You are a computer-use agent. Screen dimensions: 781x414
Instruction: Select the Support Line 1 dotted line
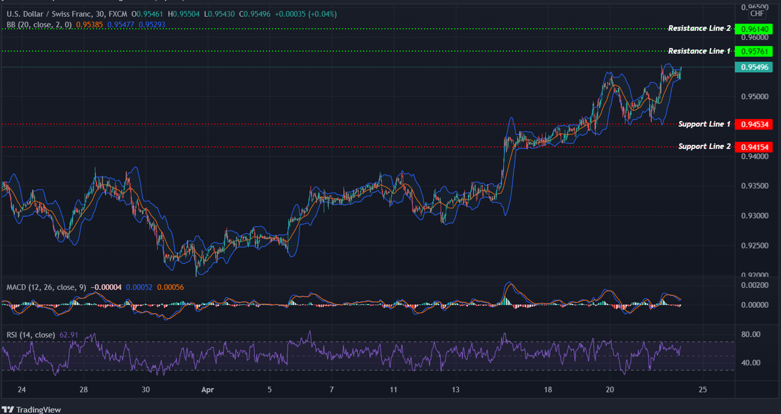(x=310, y=124)
